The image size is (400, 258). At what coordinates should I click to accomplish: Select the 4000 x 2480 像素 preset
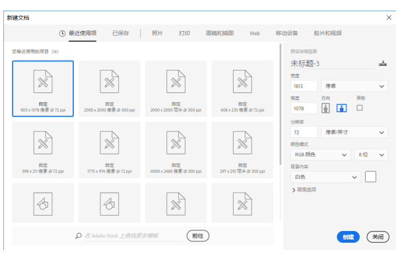[x=176, y=150]
